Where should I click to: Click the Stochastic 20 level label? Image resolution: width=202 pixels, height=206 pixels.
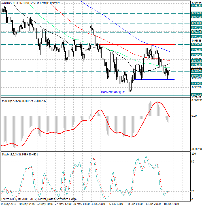coord(193,191)
